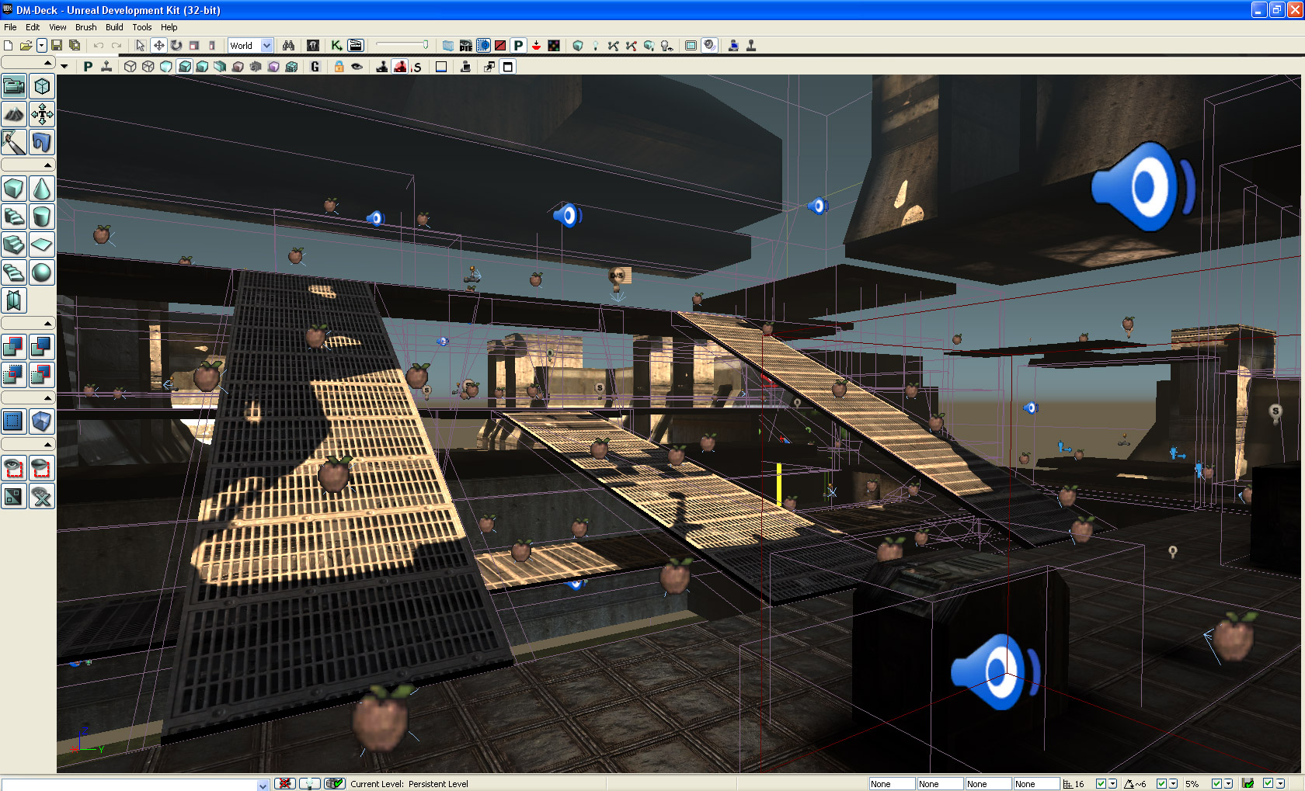
Task: Adjust the toolbar slider handle
Action: pyautogui.click(x=426, y=44)
